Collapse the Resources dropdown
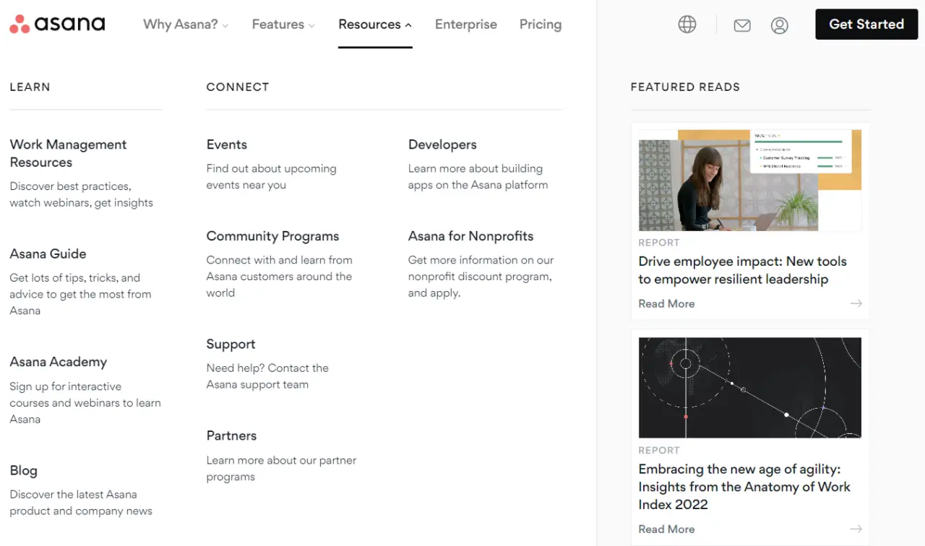The width and height of the screenshot is (925, 546). coord(369,24)
